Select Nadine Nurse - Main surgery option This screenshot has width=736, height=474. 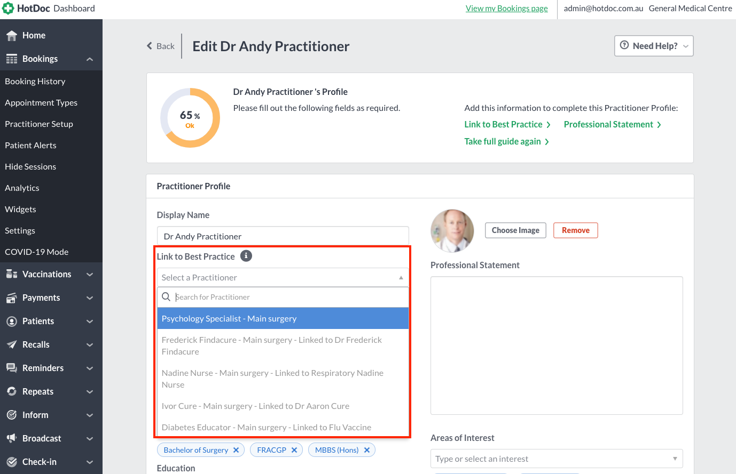[283, 379]
